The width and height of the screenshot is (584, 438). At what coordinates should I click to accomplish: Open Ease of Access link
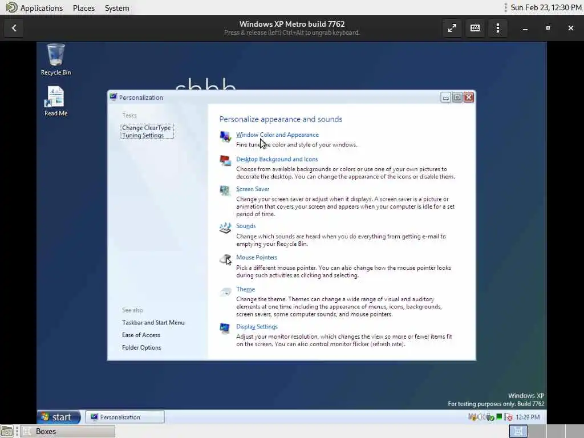[x=141, y=335]
